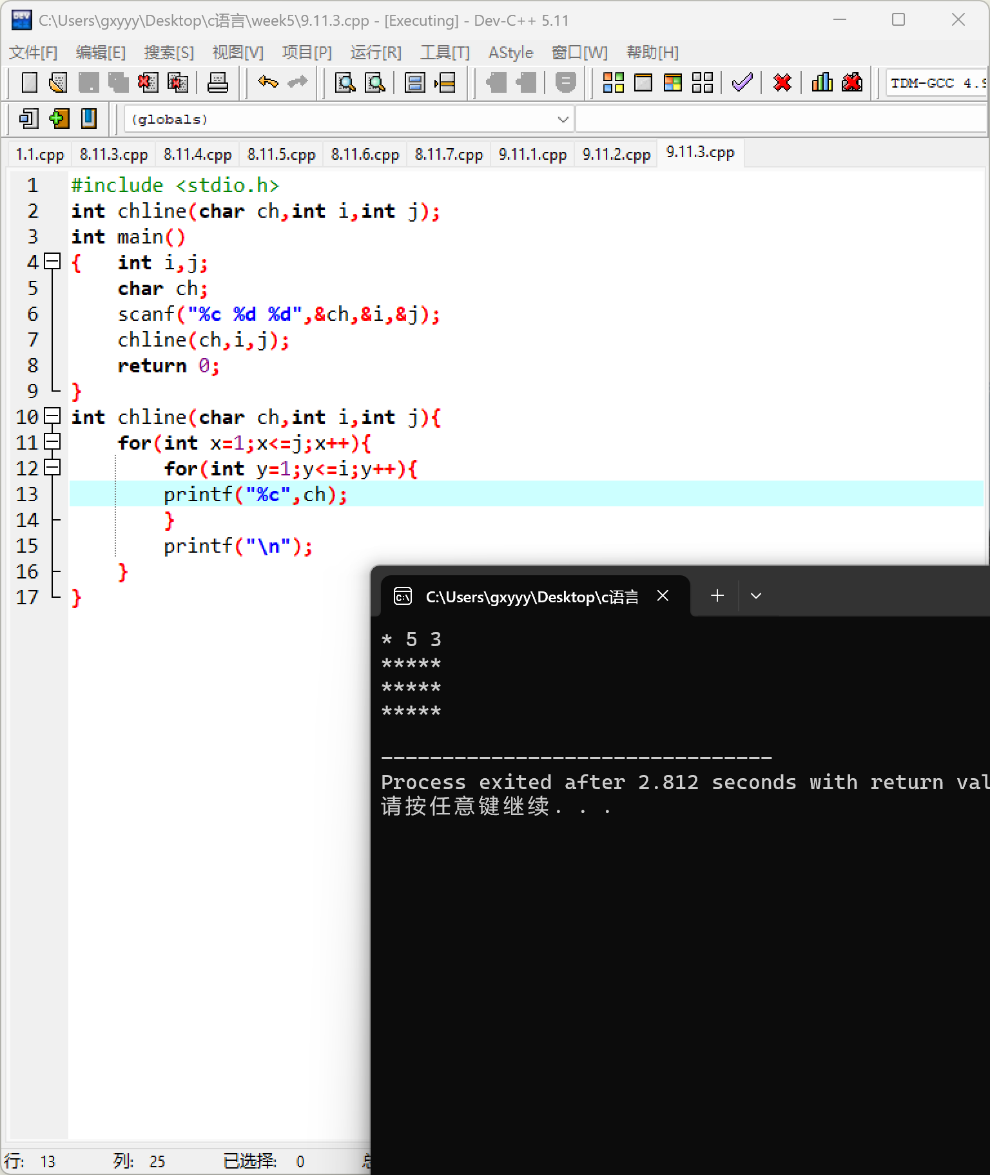The height and width of the screenshot is (1175, 990).
Task: Switch to the 8.11.4.cpp tab
Action: (x=198, y=155)
